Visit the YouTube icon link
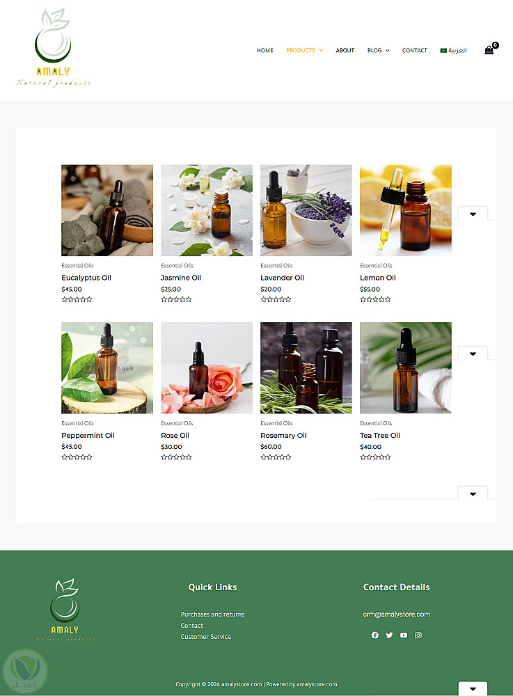 pos(404,635)
